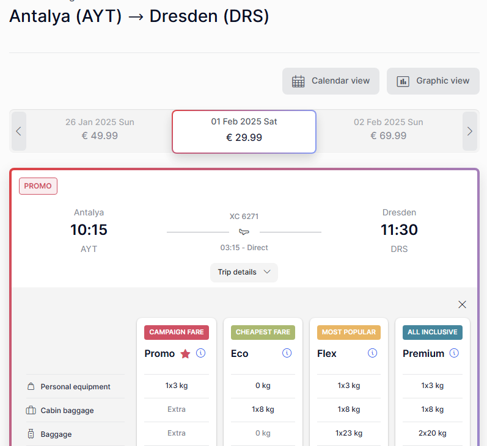Viewport: 487px width, 446px height.
Task: Click the Cabin baggage label
Action: click(67, 411)
